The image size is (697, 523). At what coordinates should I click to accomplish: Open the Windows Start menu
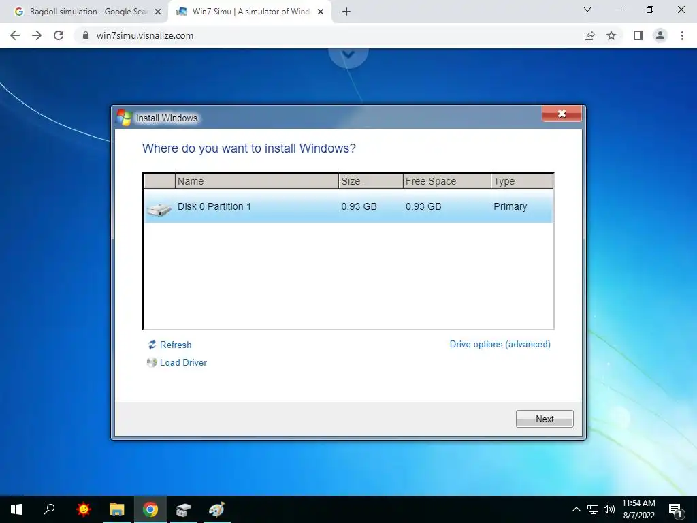(16, 509)
